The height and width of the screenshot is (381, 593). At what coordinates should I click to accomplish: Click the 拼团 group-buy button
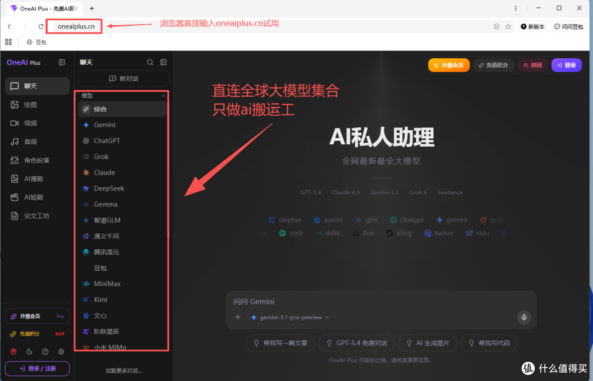coord(533,65)
